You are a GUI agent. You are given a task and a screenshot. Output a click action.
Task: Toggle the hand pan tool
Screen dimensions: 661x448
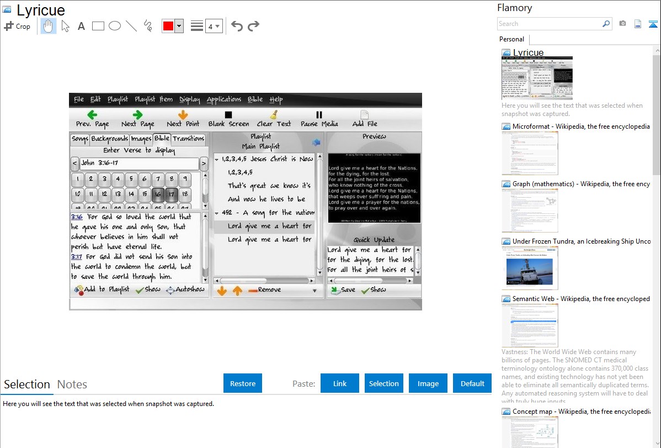(49, 26)
